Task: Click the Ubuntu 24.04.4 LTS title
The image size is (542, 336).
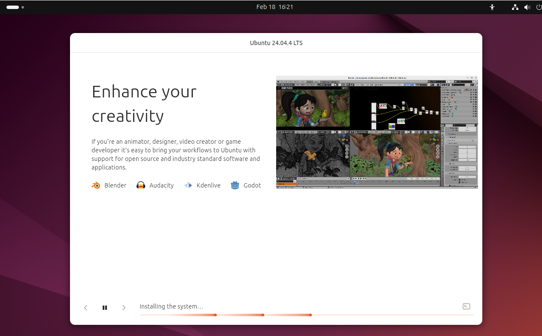Action: [276, 43]
